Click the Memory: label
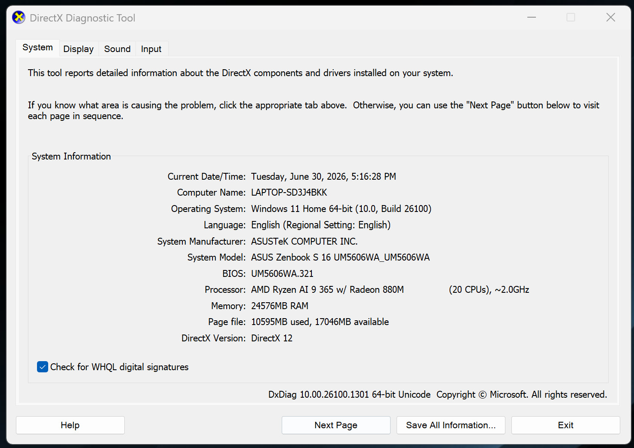The height and width of the screenshot is (448, 634). (228, 306)
